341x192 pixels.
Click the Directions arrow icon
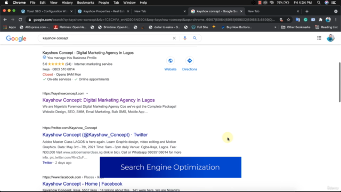(x=190, y=61)
